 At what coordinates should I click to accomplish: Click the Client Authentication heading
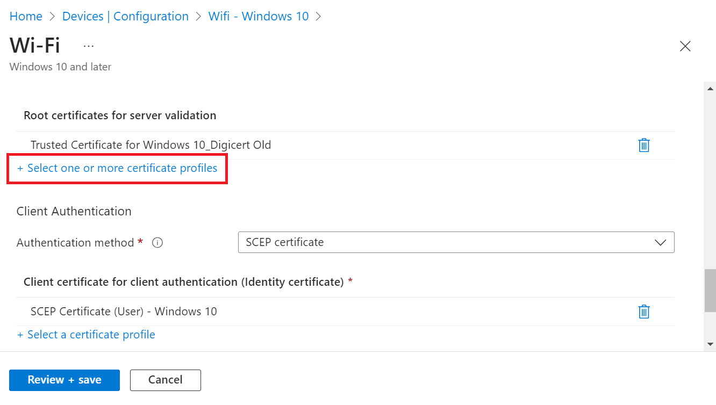[x=74, y=212]
